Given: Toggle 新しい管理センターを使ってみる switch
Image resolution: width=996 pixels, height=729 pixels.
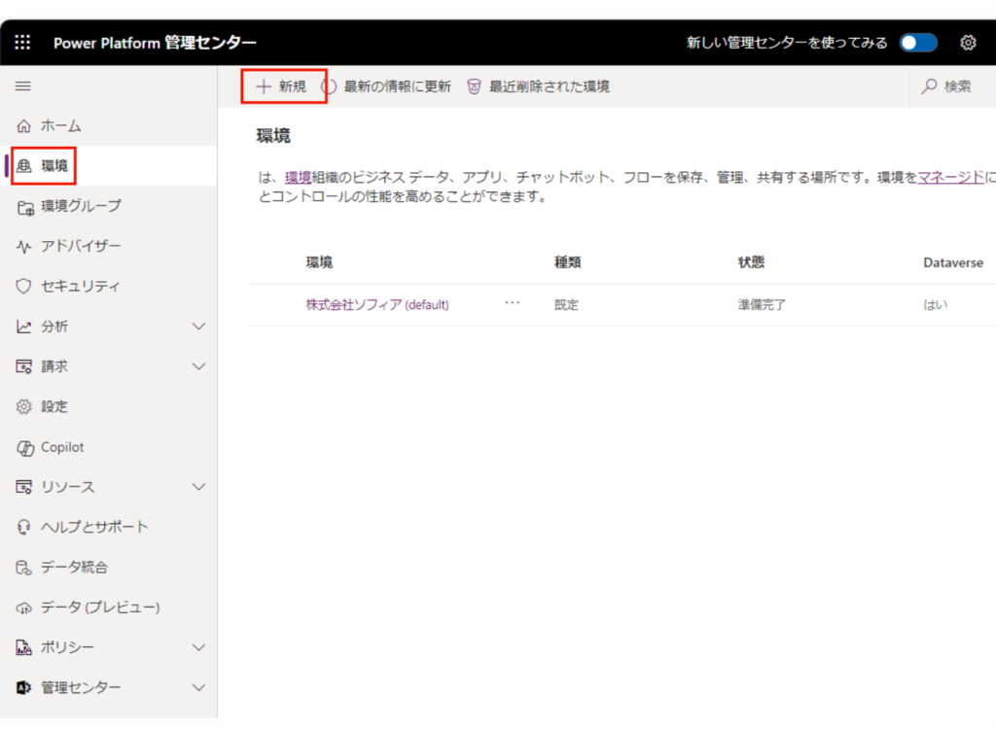Looking at the screenshot, I should [918, 43].
